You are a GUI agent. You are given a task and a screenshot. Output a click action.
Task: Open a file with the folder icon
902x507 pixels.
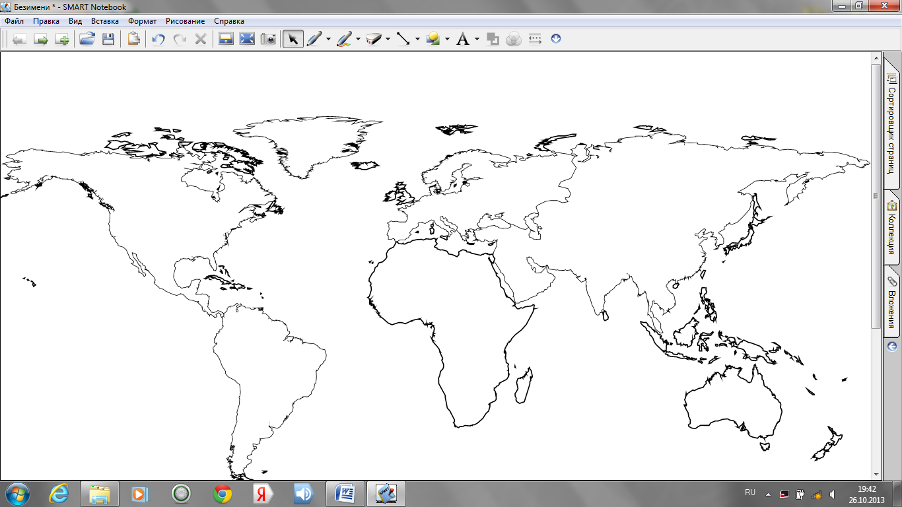87,39
